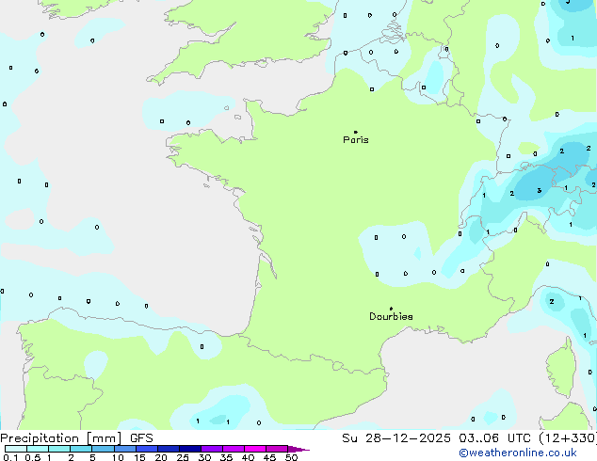The width and height of the screenshot is (597, 461).
Task: Click the '0.1' legend scale value
Action: pos(10,457)
